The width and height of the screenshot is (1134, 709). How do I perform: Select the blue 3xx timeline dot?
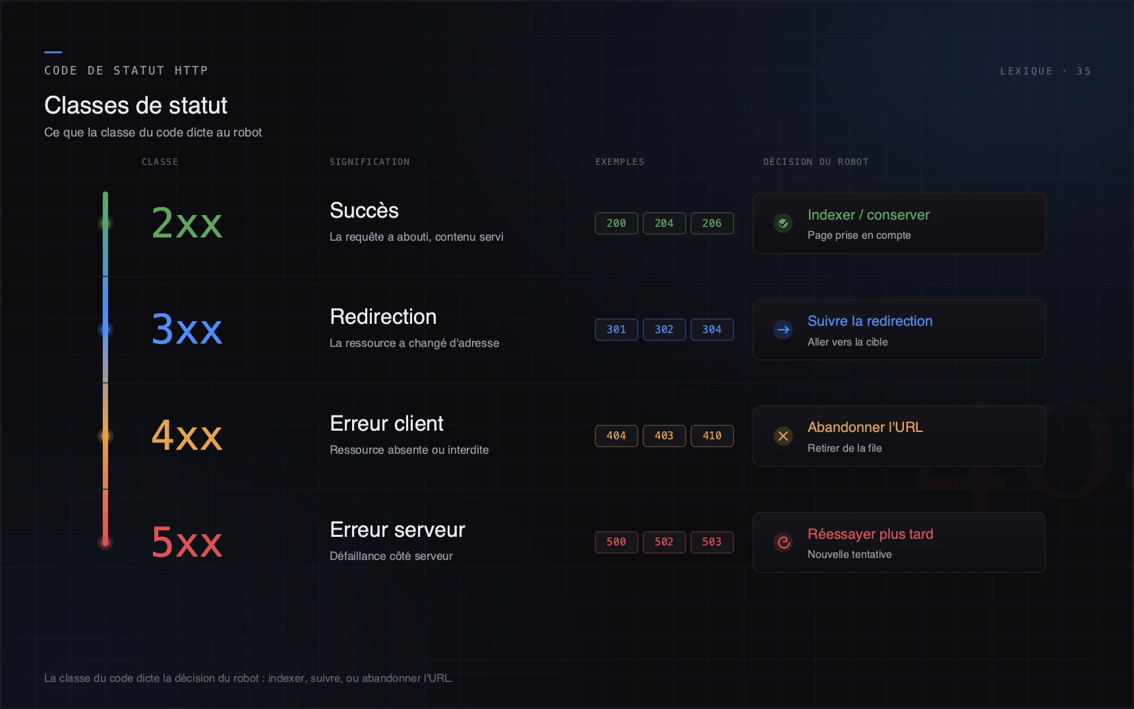[105, 330]
